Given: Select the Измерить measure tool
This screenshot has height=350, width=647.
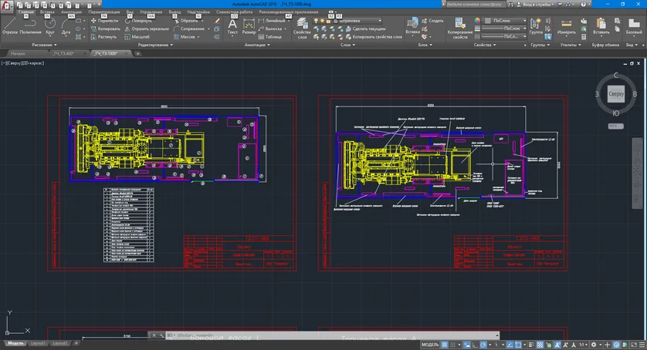Looking at the screenshot, I should coord(566,26).
